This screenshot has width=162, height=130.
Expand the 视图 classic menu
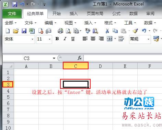coord(70,23)
